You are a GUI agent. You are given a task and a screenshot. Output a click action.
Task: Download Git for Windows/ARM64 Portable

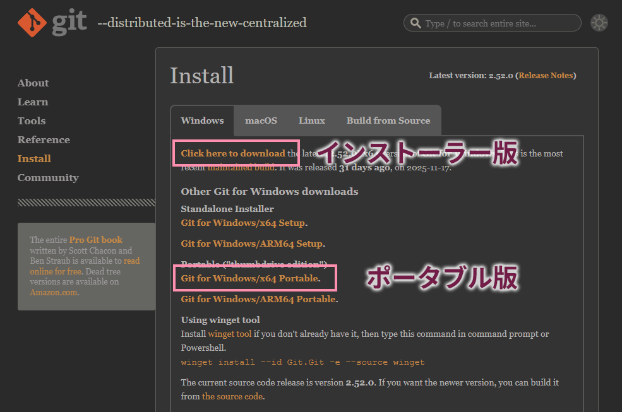point(258,299)
